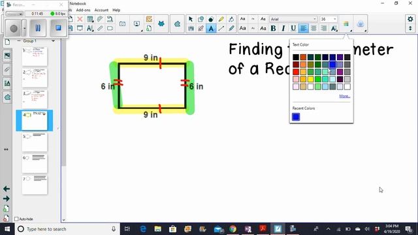Toggle Underline formatting

pos(293,28)
